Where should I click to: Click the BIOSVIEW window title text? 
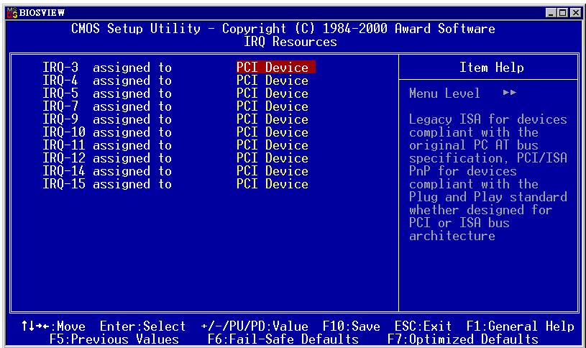tap(42, 13)
